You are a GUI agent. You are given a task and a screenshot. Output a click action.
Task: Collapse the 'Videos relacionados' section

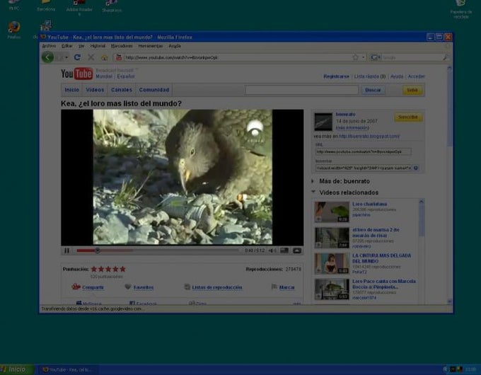[313, 192]
